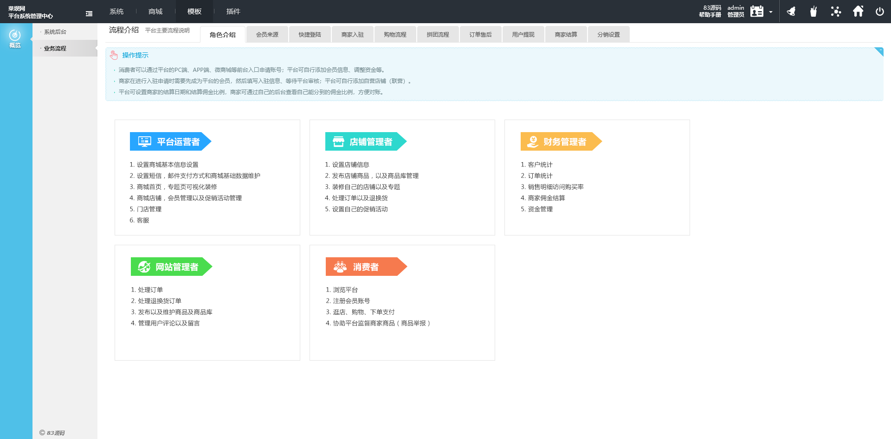
Task: Click the admin 管理员 label
Action: click(736, 11)
